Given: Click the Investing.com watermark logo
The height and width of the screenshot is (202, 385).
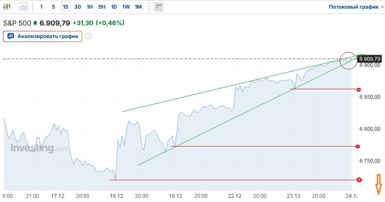Looking at the screenshot, I should coord(40,148).
